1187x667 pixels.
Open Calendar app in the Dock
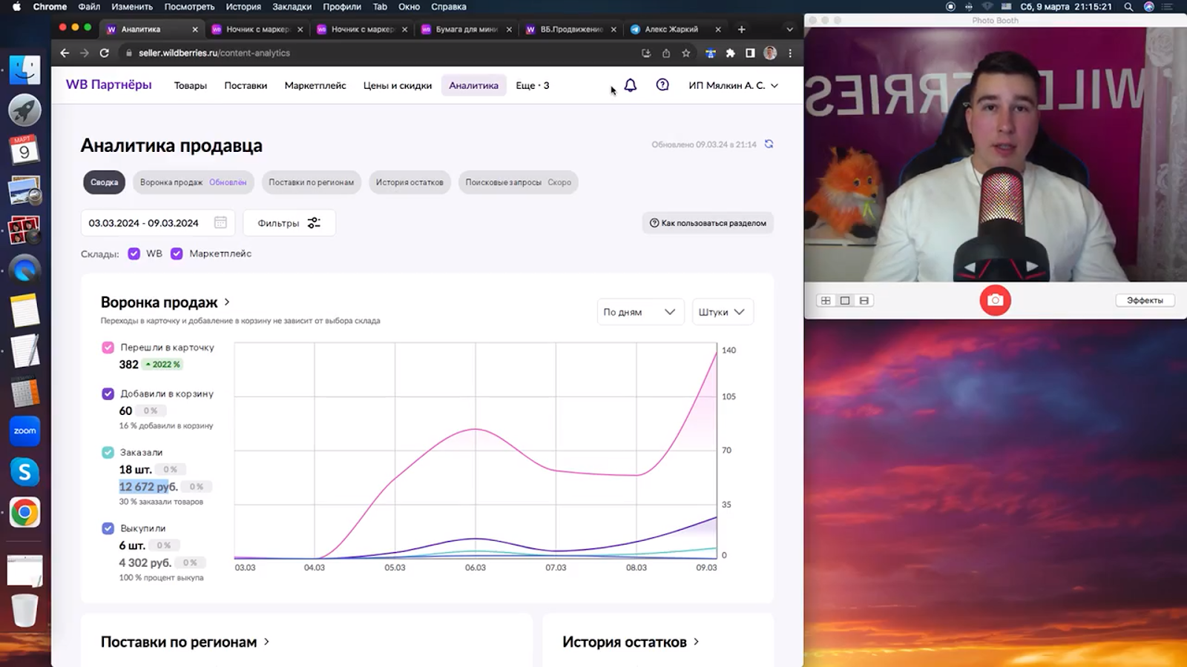pos(24,150)
